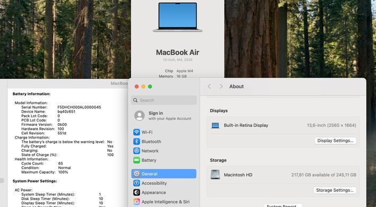The height and width of the screenshot is (207, 376).
Task: Click the Macintosh HD name
Action: (238, 175)
